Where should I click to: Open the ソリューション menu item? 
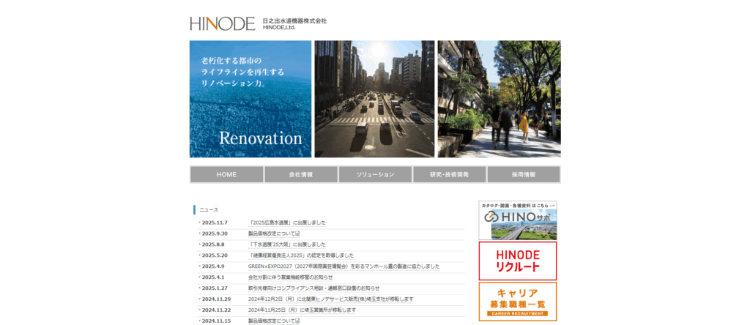[376, 174]
